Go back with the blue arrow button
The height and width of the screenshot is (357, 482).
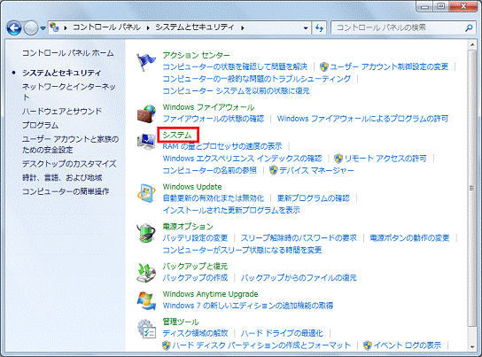[x=14, y=28]
